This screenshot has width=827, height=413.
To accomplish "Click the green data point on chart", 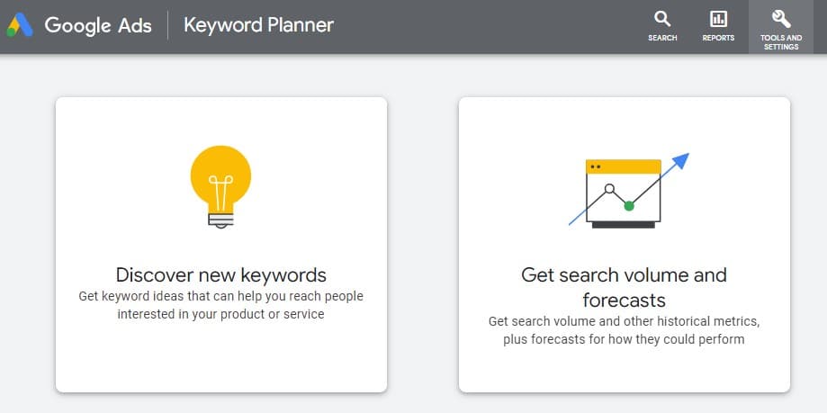I will (x=629, y=206).
